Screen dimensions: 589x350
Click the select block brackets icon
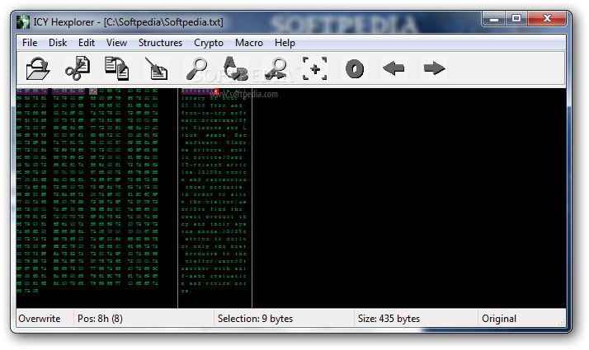tap(315, 68)
